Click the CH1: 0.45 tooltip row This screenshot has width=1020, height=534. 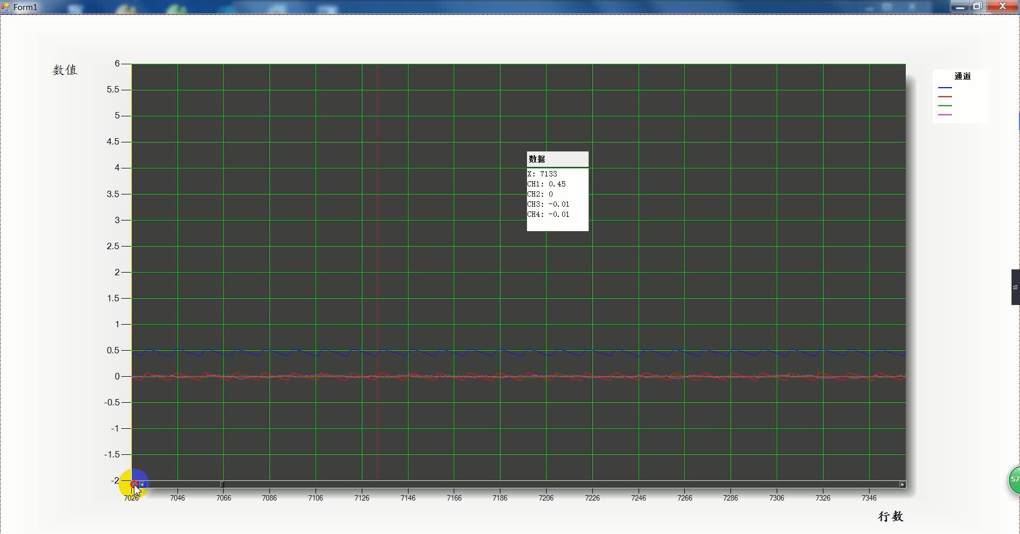[x=547, y=184]
